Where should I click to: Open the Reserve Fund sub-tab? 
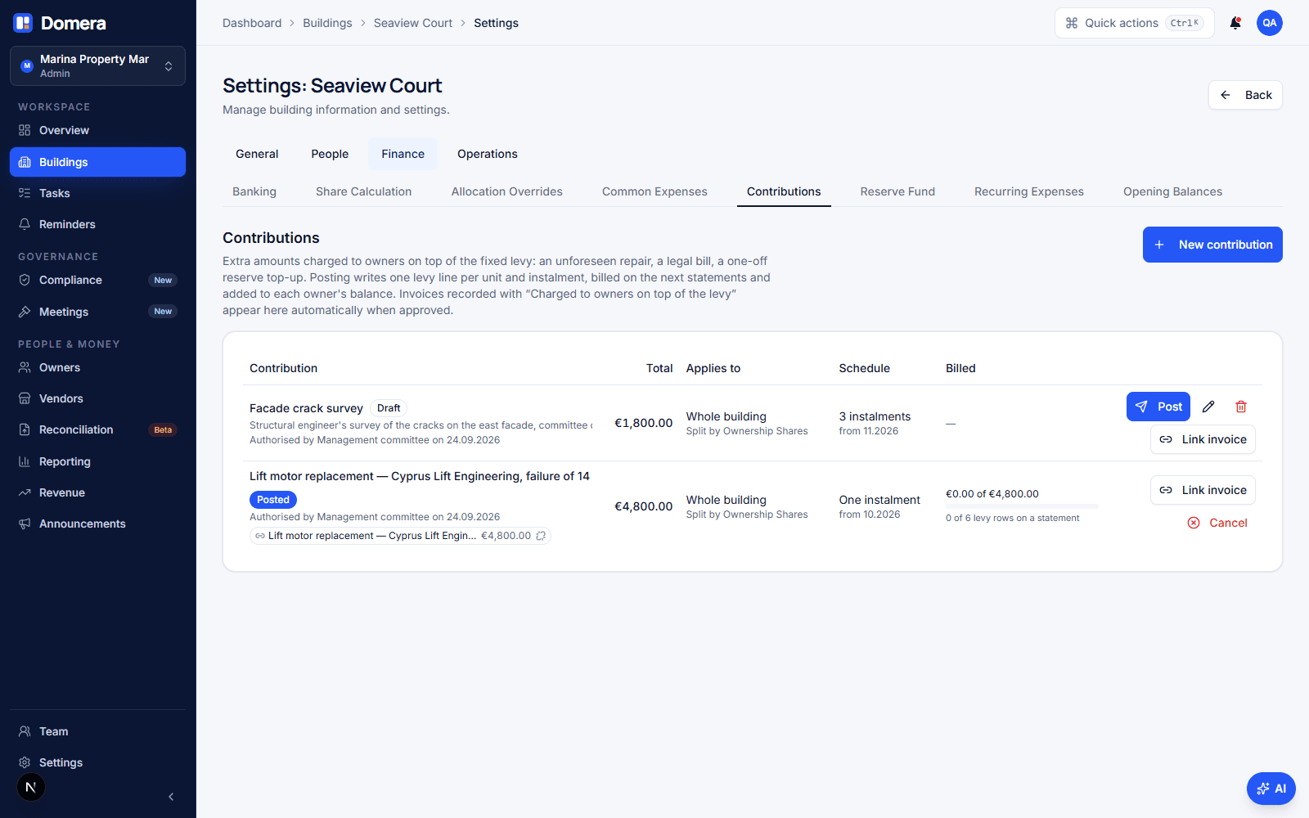pyautogui.click(x=897, y=191)
